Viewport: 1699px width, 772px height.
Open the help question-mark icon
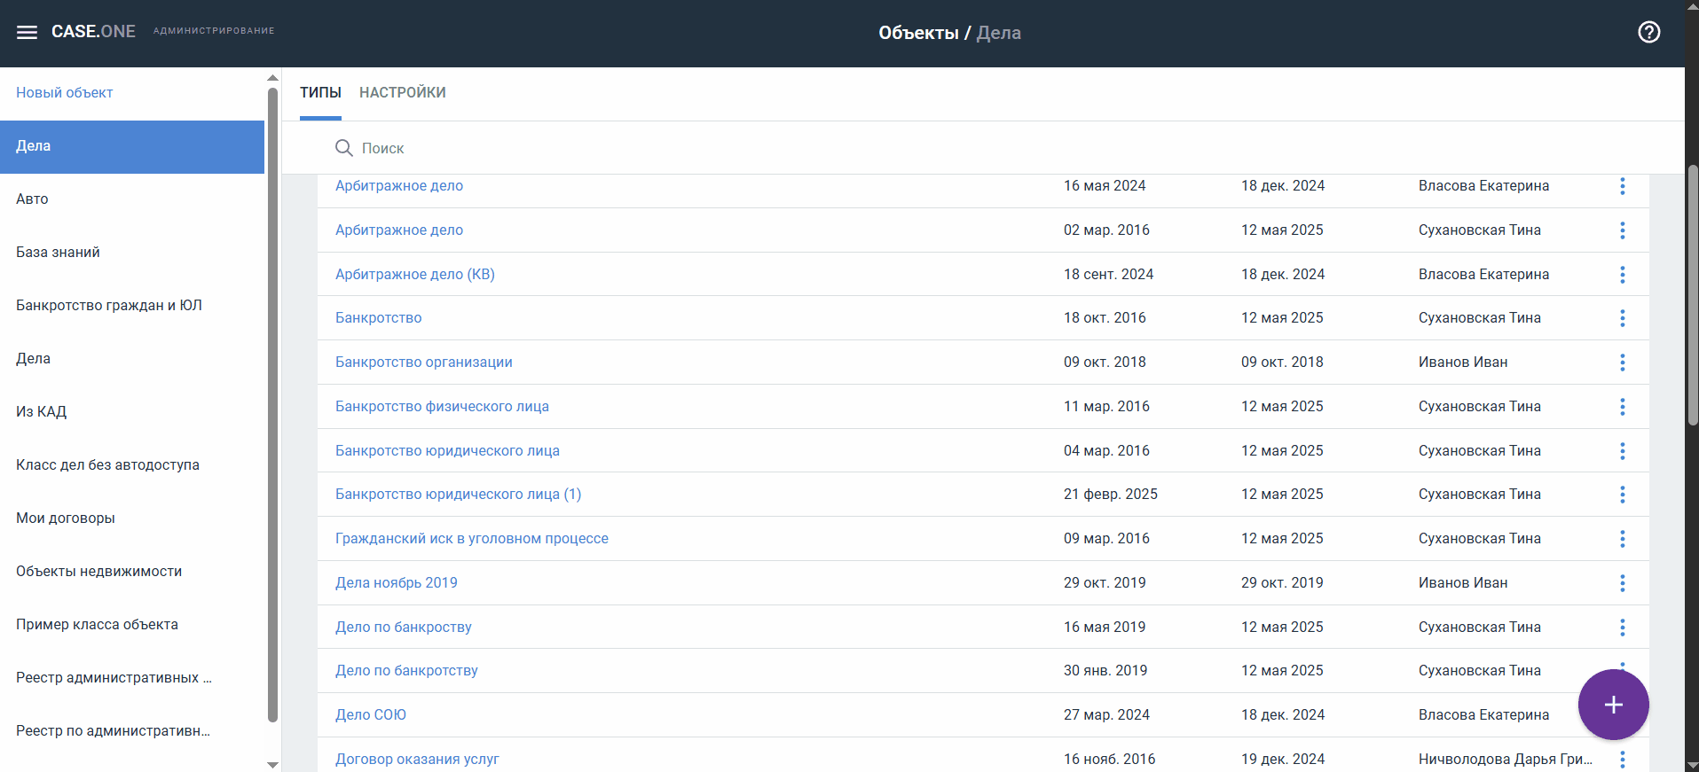[x=1648, y=32]
